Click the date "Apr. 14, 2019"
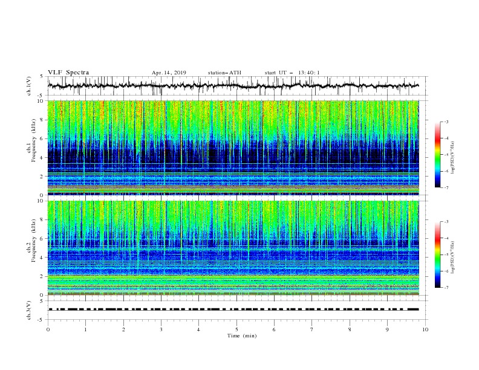Image resolution: width=479 pixels, height=370 pixels. pyautogui.click(x=169, y=73)
